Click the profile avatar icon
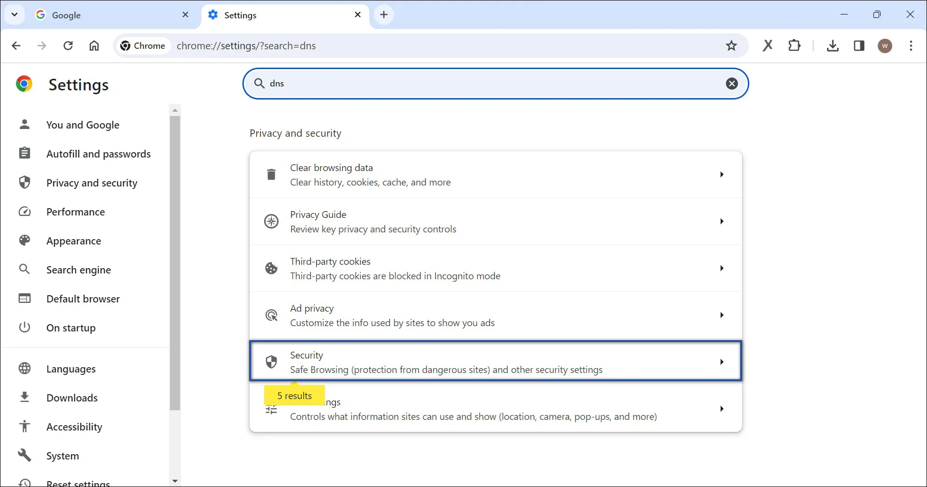 click(x=885, y=45)
